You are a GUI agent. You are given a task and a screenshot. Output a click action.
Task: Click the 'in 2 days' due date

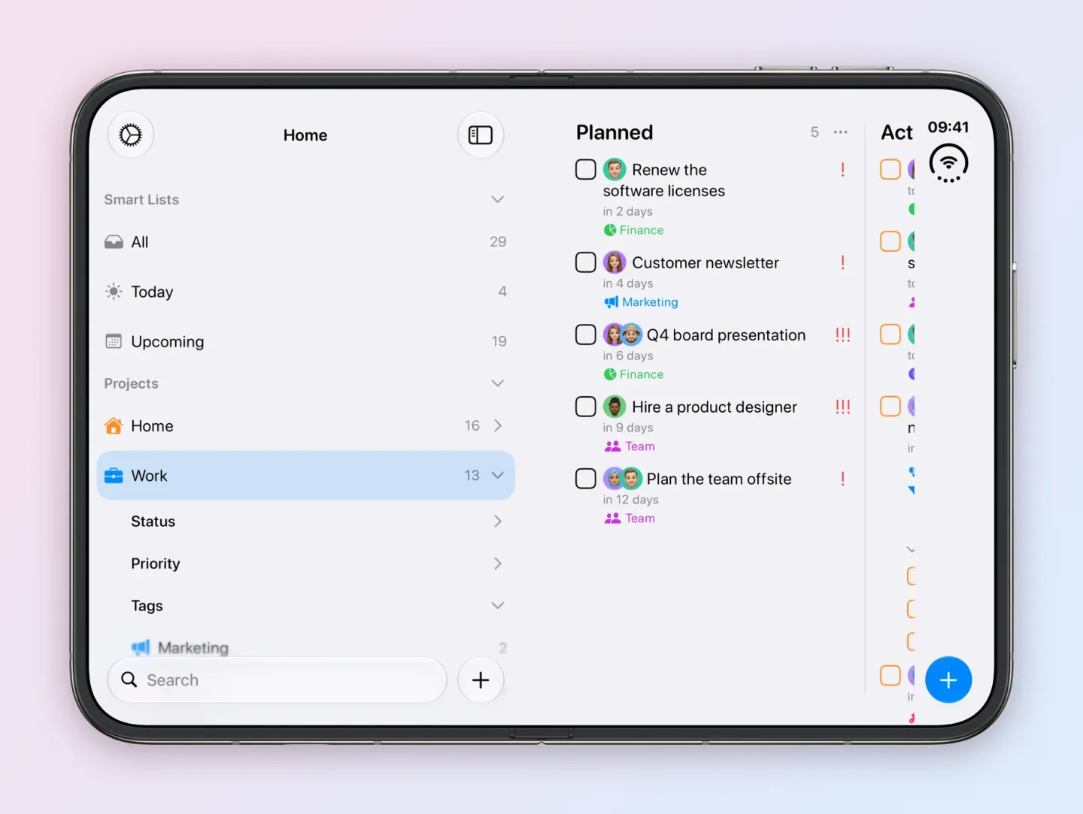coord(628,212)
